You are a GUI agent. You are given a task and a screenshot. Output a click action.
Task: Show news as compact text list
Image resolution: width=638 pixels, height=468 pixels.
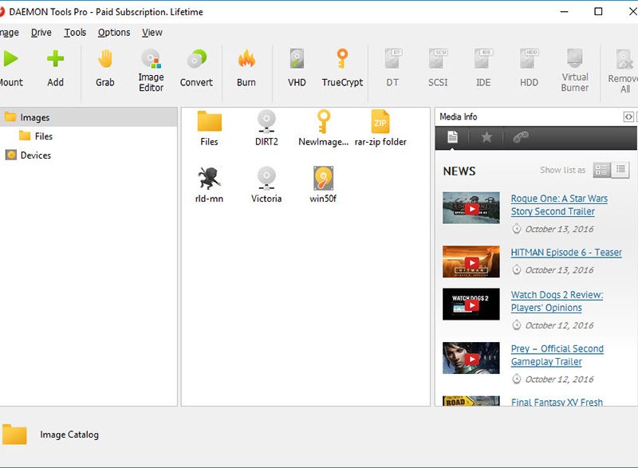tap(620, 170)
